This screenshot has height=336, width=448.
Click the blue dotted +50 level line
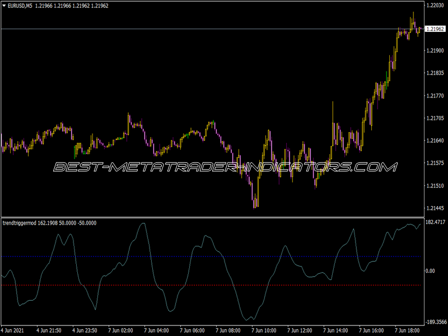(x=212, y=256)
